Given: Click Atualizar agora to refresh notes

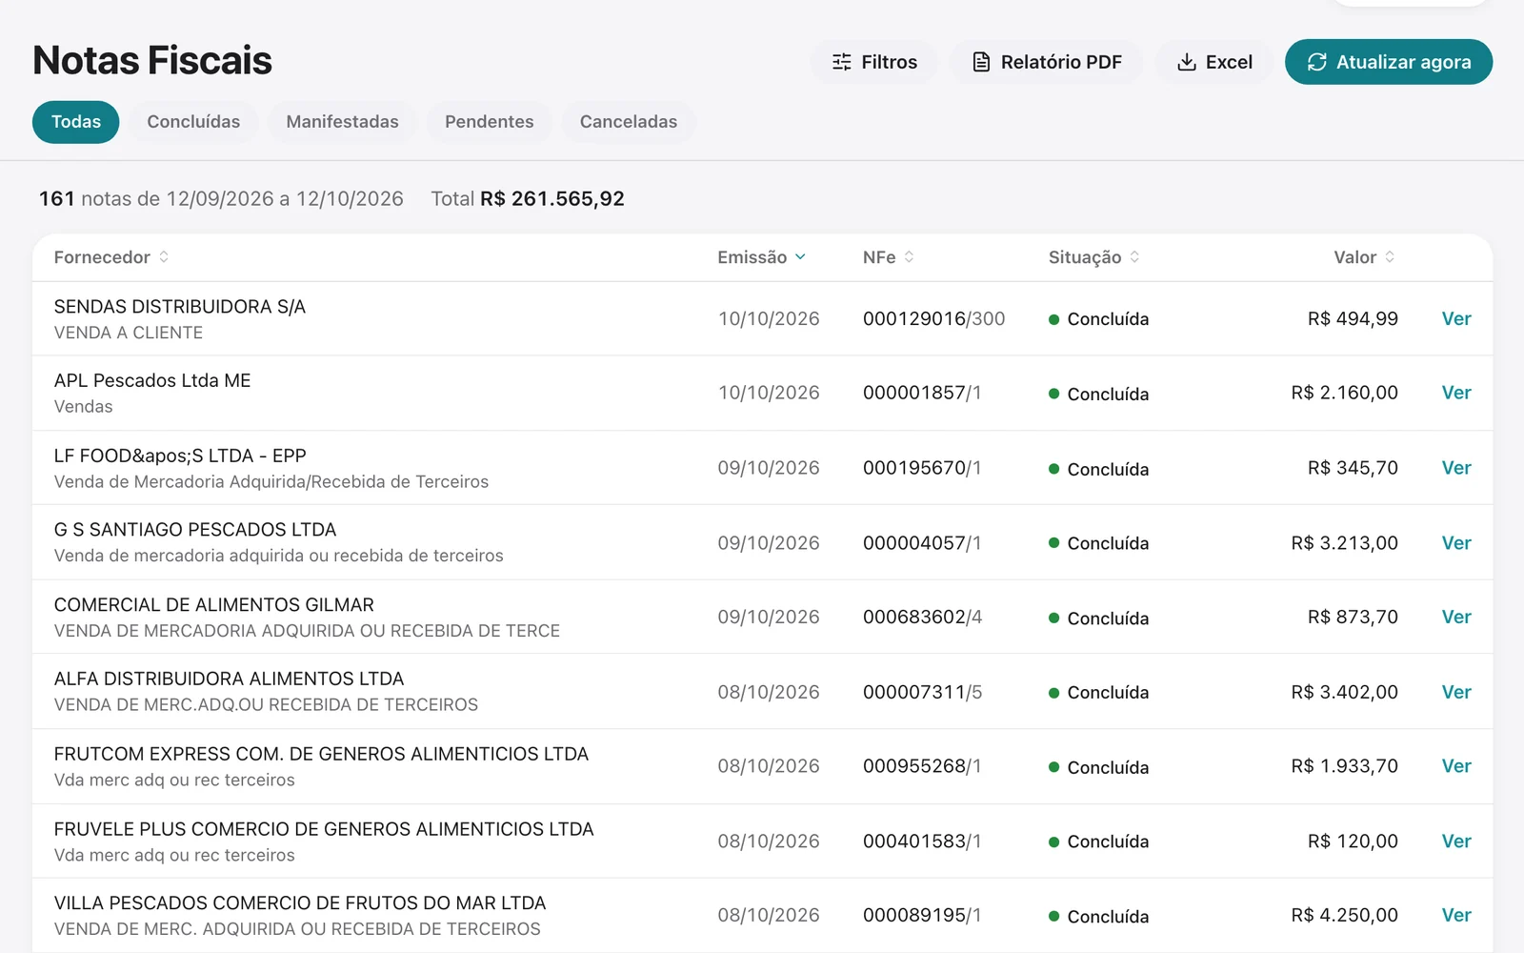Looking at the screenshot, I should [x=1389, y=62].
